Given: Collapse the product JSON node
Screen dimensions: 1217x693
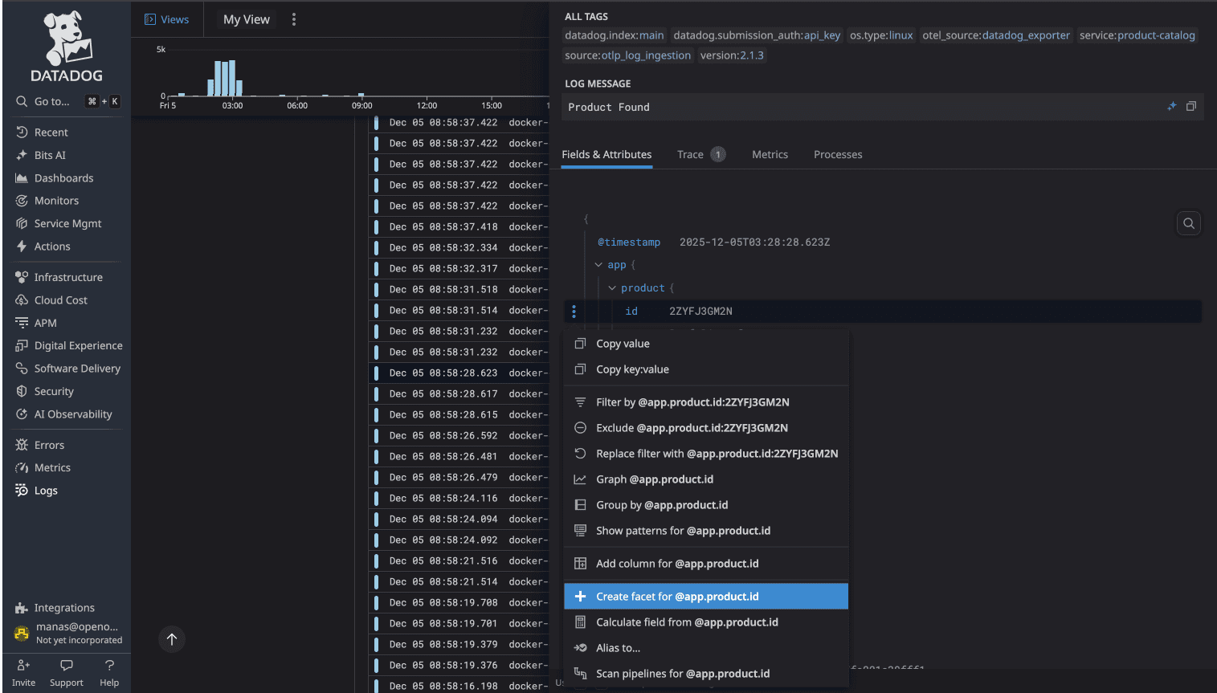Looking at the screenshot, I should (x=612, y=287).
